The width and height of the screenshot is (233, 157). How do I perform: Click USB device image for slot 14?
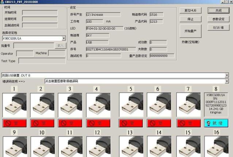(159, 147)
